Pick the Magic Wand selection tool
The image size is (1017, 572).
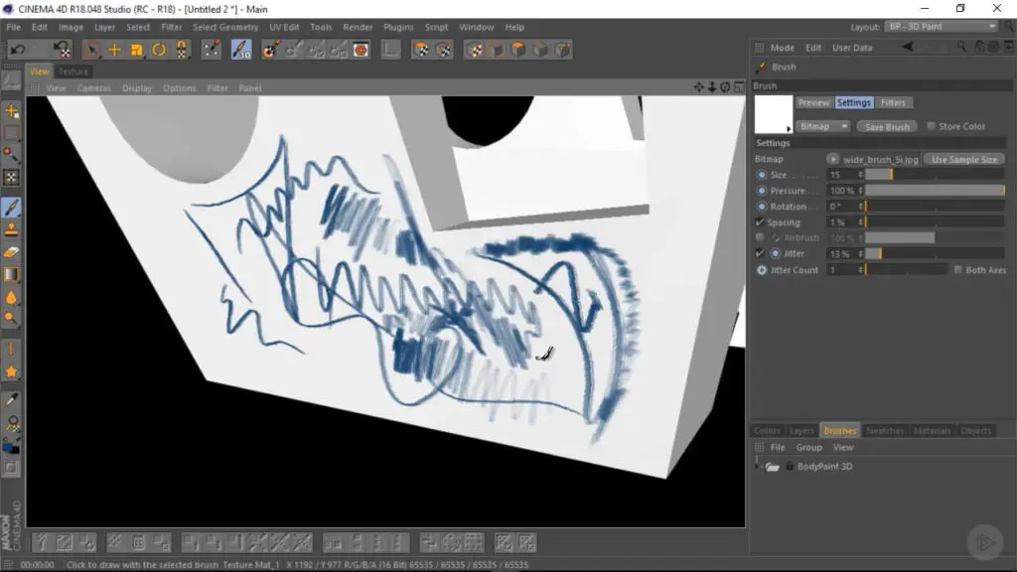tap(12, 155)
